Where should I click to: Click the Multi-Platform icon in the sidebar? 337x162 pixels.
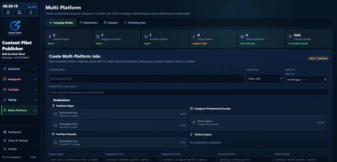[5, 110]
